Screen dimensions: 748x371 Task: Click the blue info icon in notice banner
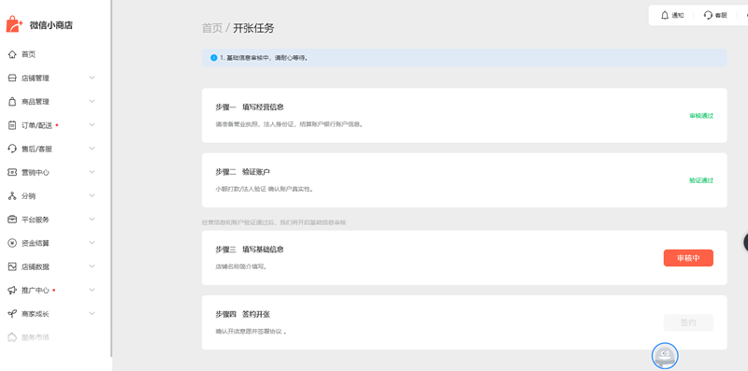click(x=214, y=58)
